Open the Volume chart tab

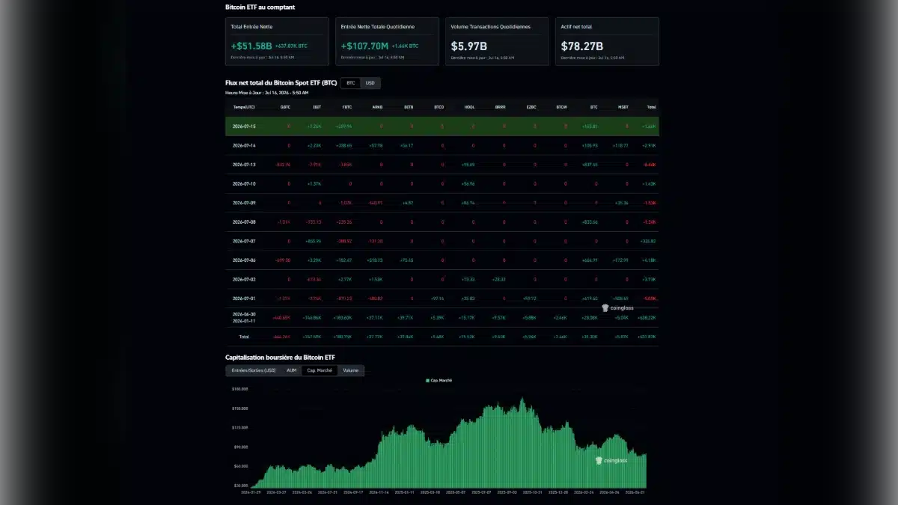point(350,370)
